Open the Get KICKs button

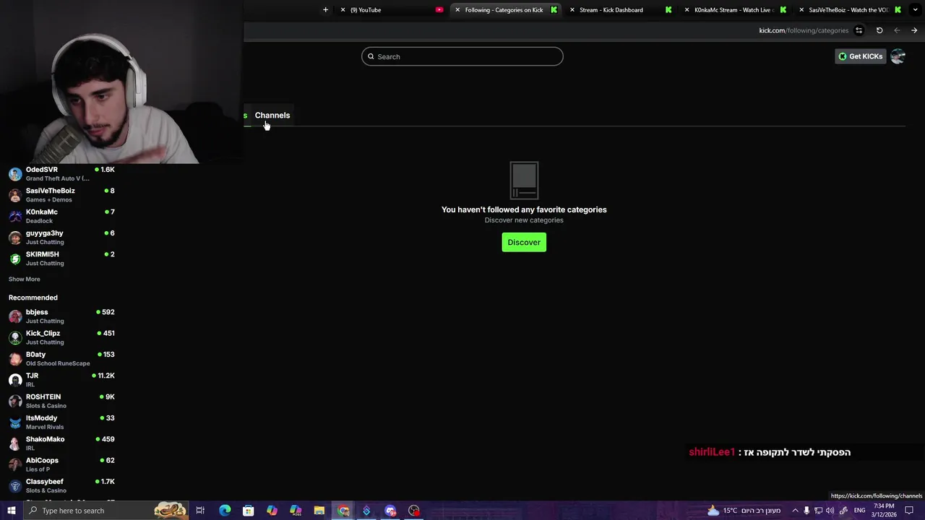pyautogui.click(x=860, y=56)
